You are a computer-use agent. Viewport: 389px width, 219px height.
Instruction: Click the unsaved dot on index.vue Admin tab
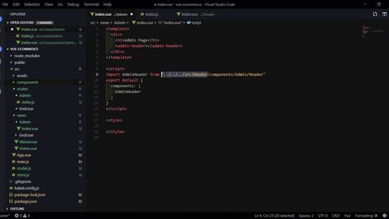tap(131, 14)
